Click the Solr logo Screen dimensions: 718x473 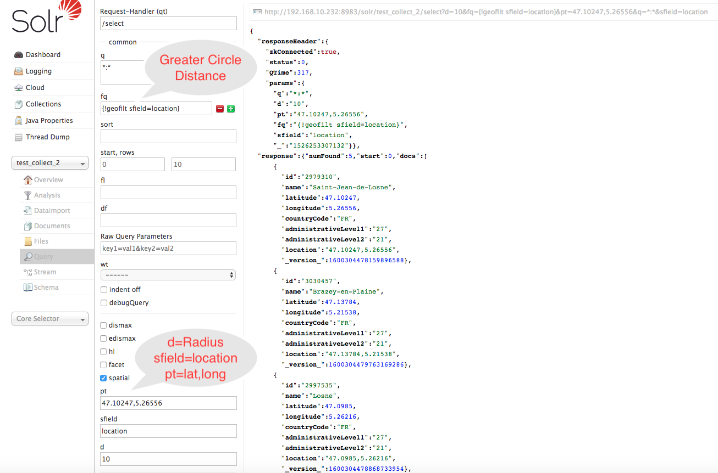(47, 18)
